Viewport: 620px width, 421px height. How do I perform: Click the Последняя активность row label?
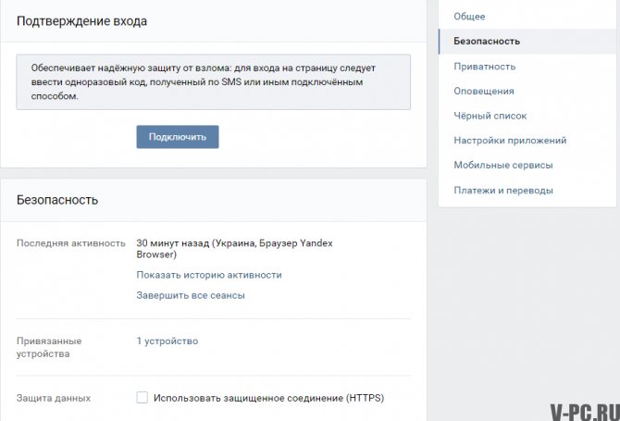70,243
